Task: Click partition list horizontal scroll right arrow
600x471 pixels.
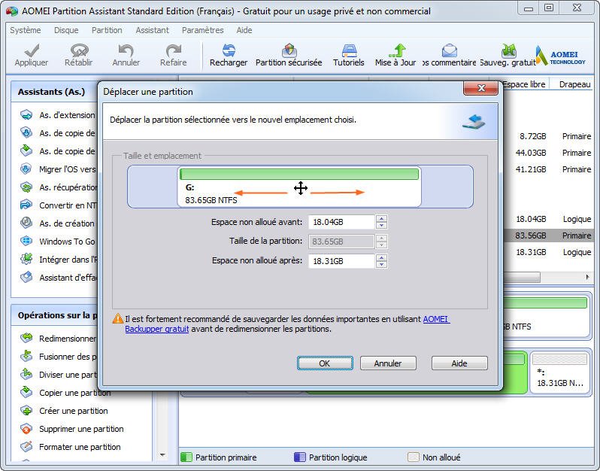Action: click(x=587, y=277)
